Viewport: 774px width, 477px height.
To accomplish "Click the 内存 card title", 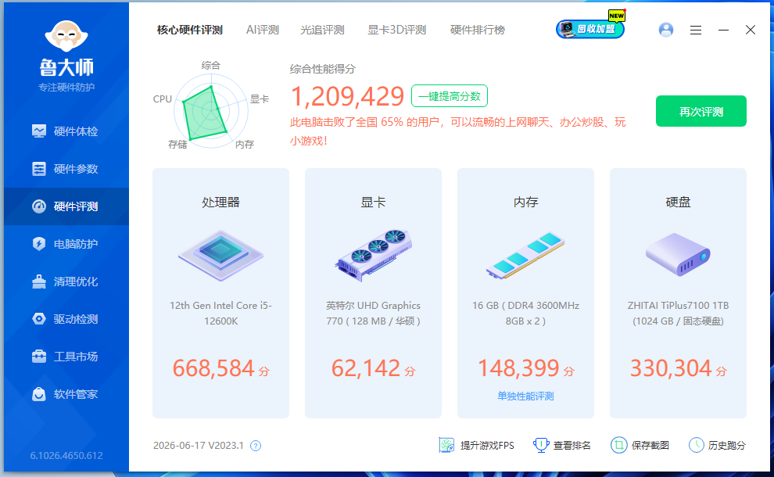I will [525, 202].
